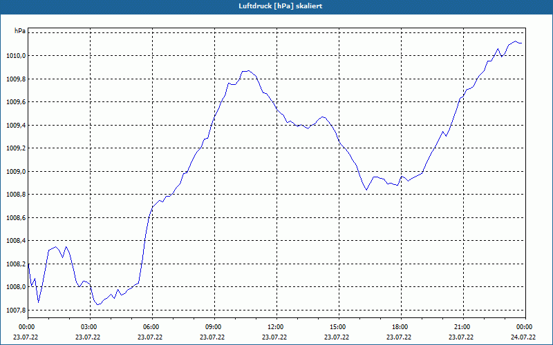Click the x-axis time label '18:00'
This screenshot has width=553, height=345.
click(x=401, y=327)
